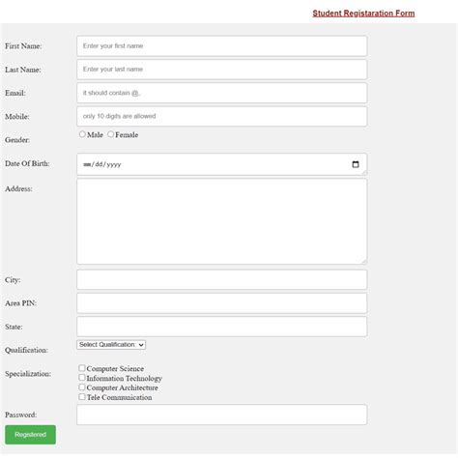Click the Date Of Birth field
The width and height of the screenshot is (458, 458).
pyautogui.click(x=221, y=164)
